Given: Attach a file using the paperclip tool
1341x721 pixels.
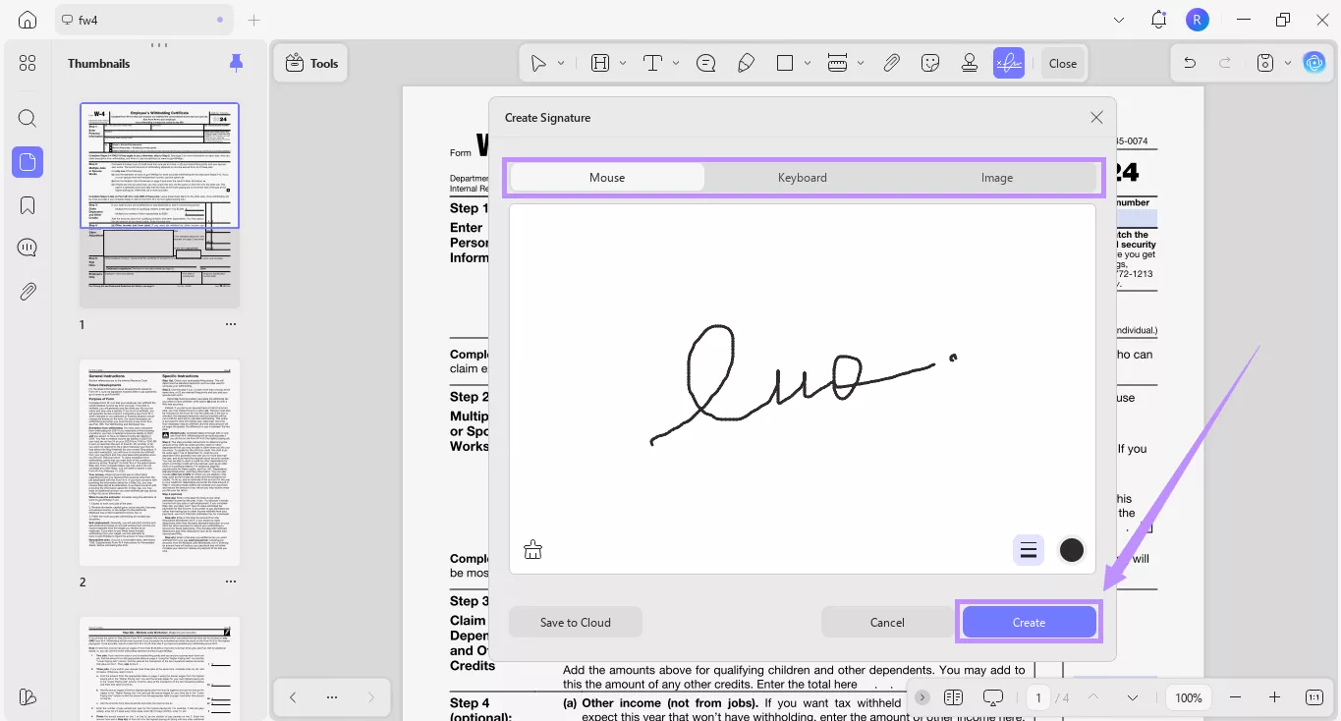Looking at the screenshot, I should 892,62.
